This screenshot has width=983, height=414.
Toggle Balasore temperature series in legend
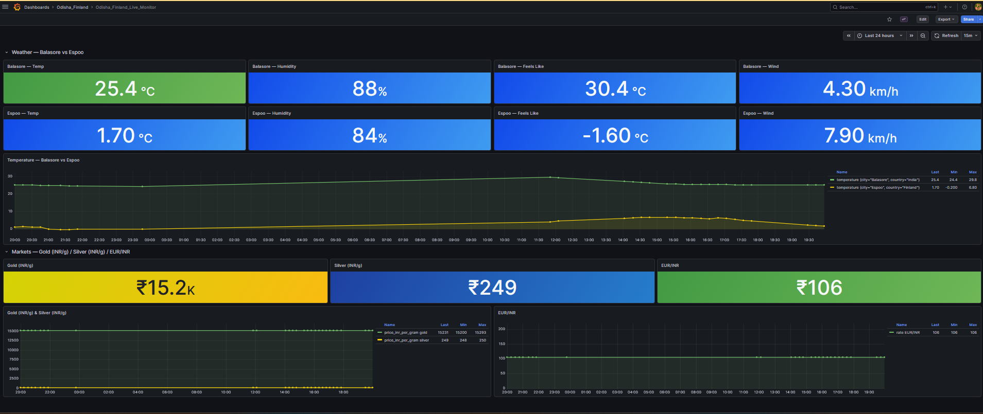coord(877,180)
